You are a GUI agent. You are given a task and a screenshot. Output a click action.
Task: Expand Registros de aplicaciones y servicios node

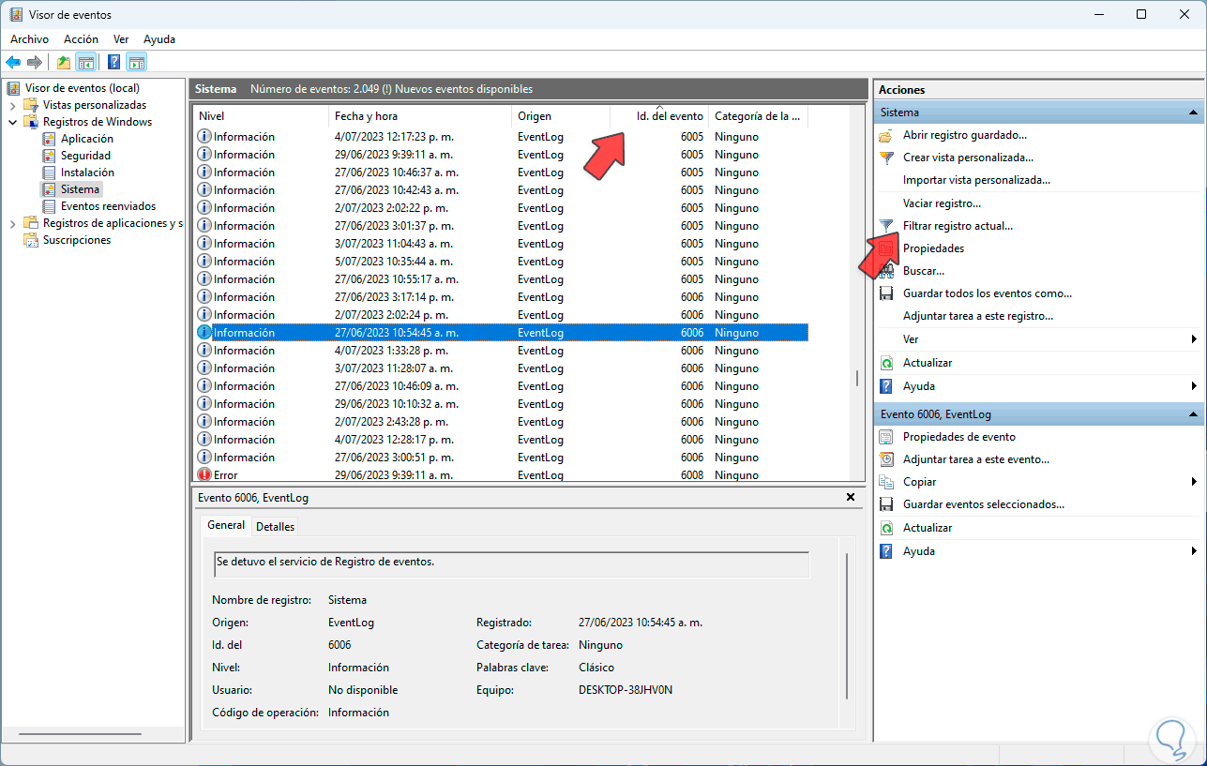click(x=13, y=223)
